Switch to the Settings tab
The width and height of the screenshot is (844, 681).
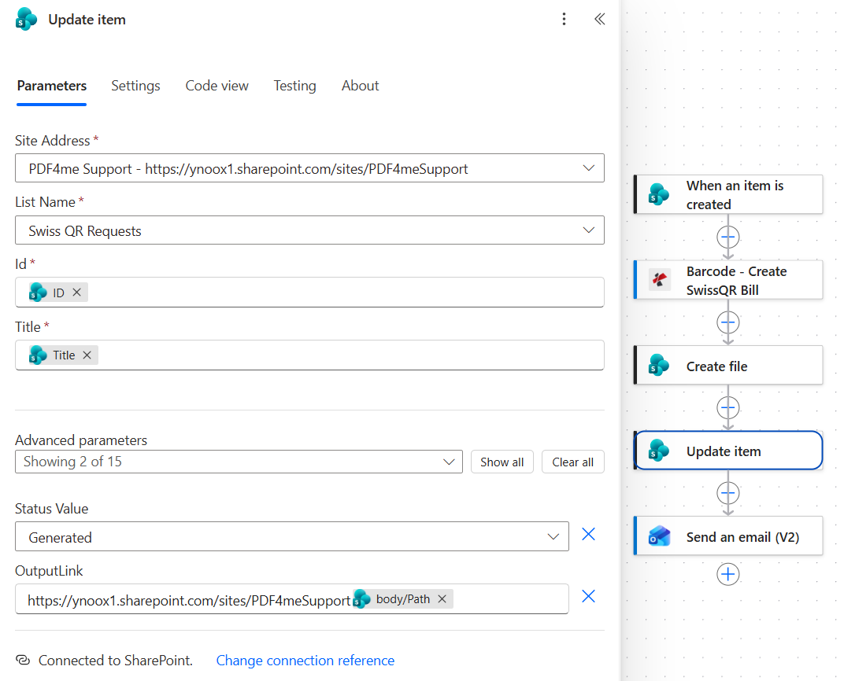[x=135, y=86]
